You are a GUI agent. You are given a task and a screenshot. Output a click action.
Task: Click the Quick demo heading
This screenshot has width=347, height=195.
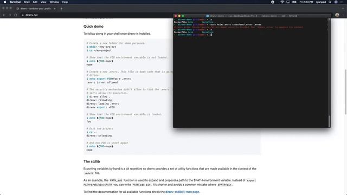click(x=93, y=27)
